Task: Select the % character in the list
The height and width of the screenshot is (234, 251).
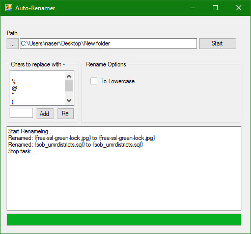Action: (x=14, y=81)
